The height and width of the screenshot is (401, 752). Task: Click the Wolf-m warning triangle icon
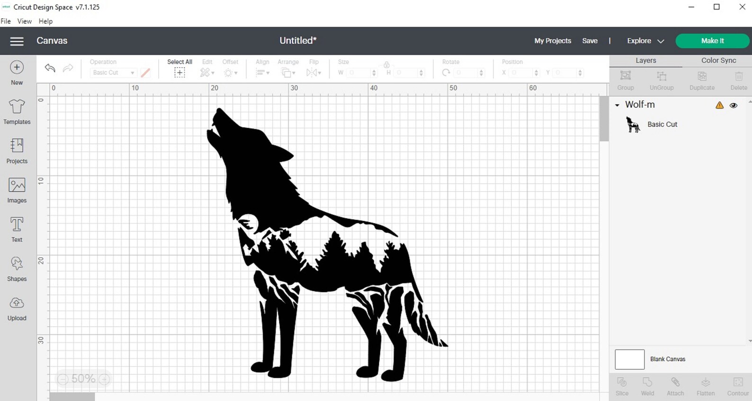[719, 105]
